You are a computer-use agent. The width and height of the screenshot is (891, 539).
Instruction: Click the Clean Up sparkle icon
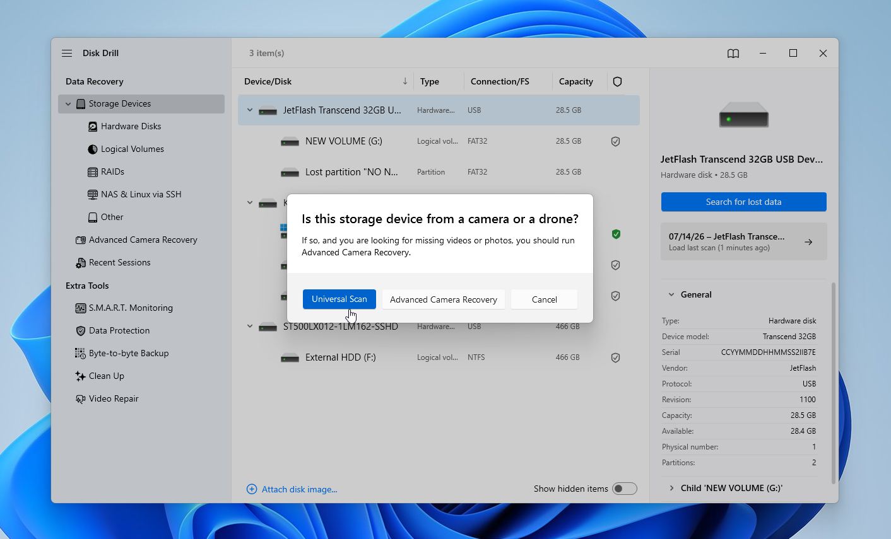tap(81, 376)
